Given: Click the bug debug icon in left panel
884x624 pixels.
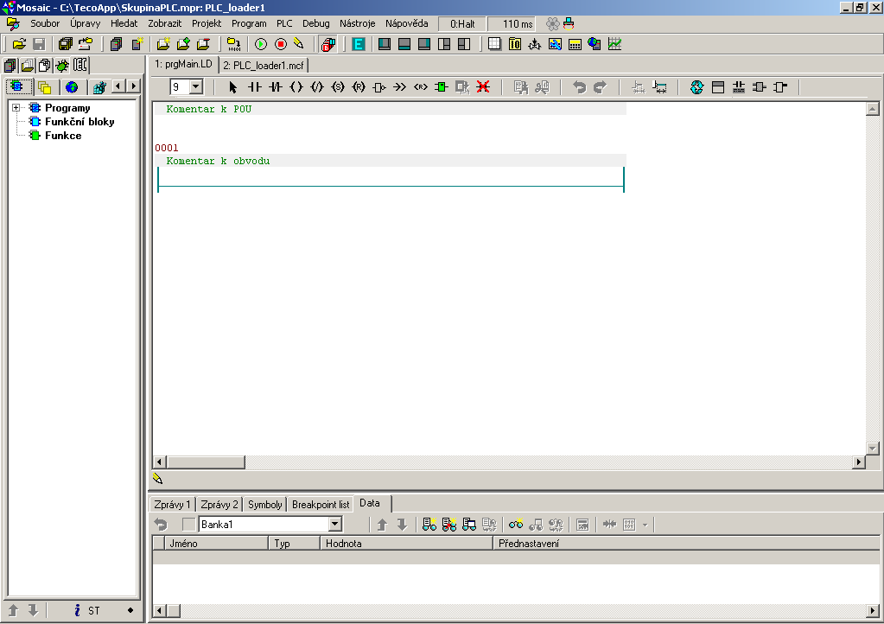Looking at the screenshot, I should click(x=62, y=66).
